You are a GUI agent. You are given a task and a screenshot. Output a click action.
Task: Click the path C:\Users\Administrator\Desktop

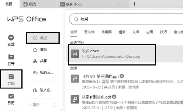tap(113, 56)
